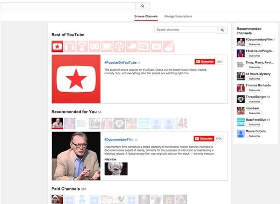This screenshot has height=204, width=280.
Task: Select the headphones Music category icon
Action: point(70,46)
